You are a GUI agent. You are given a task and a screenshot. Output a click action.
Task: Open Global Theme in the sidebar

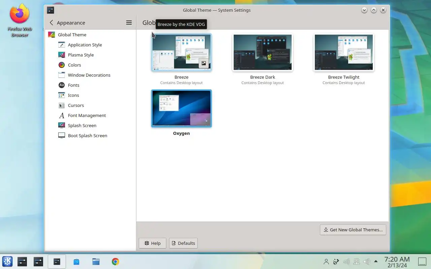(90, 35)
